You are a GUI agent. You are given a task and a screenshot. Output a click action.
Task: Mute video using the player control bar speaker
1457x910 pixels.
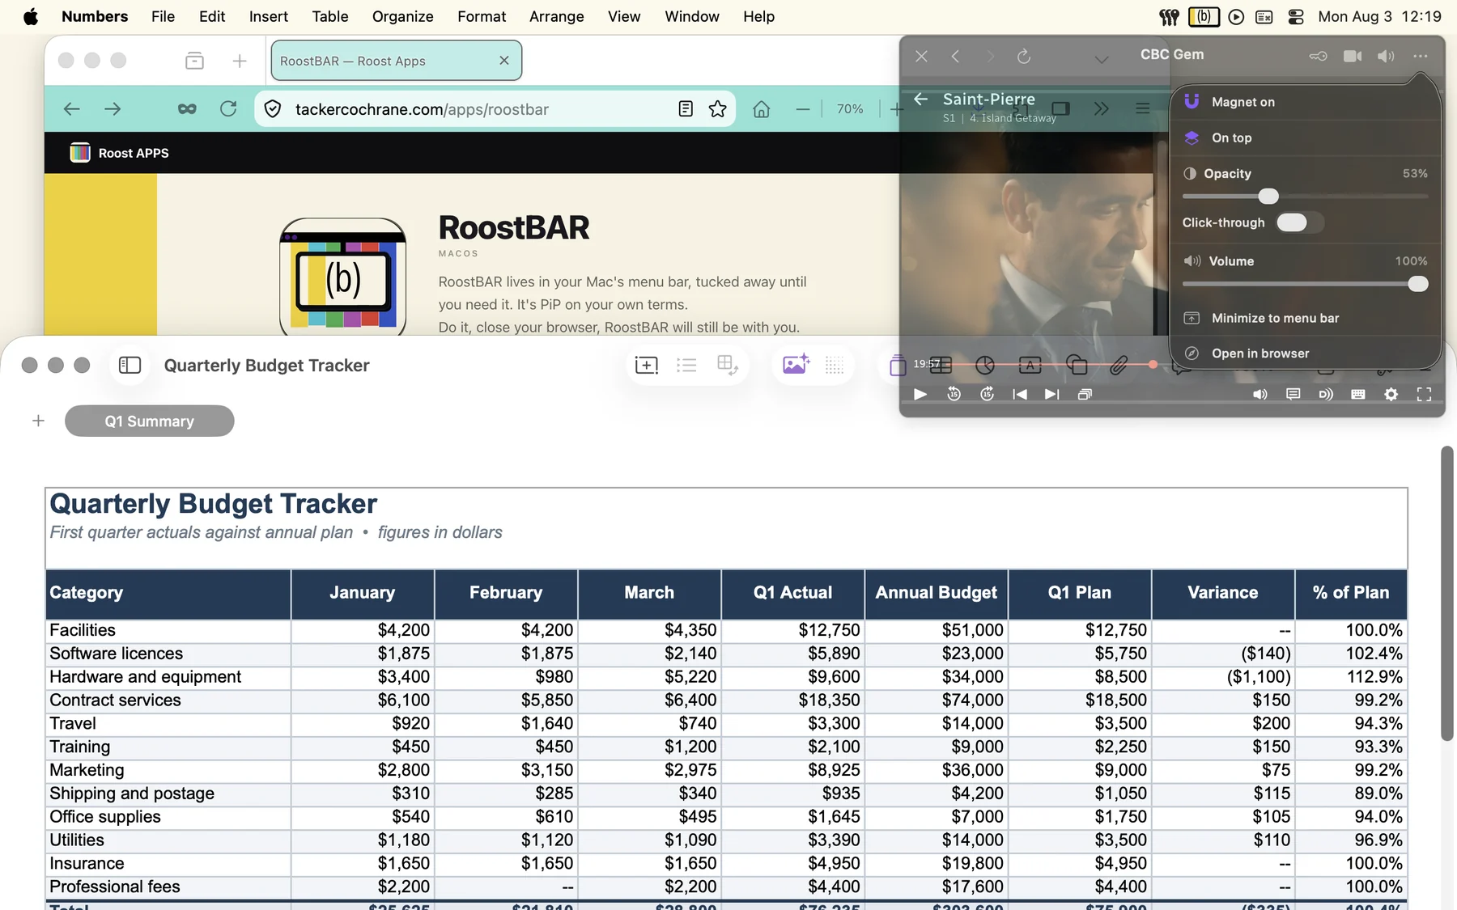coord(1260,394)
